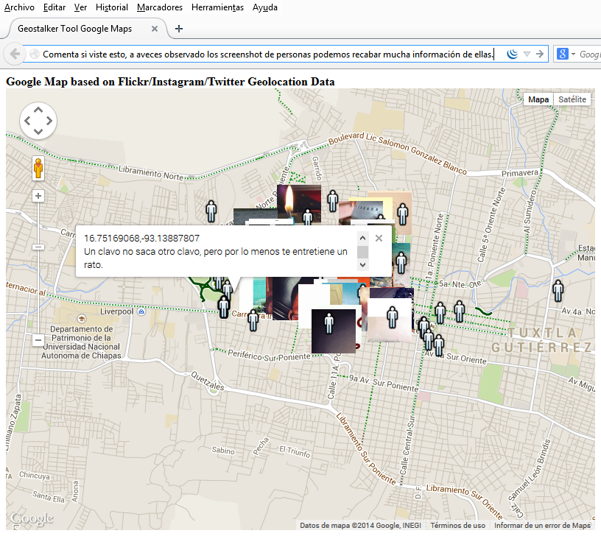Open the Archivo menu
601x536 pixels.
pyautogui.click(x=19, y=7)
